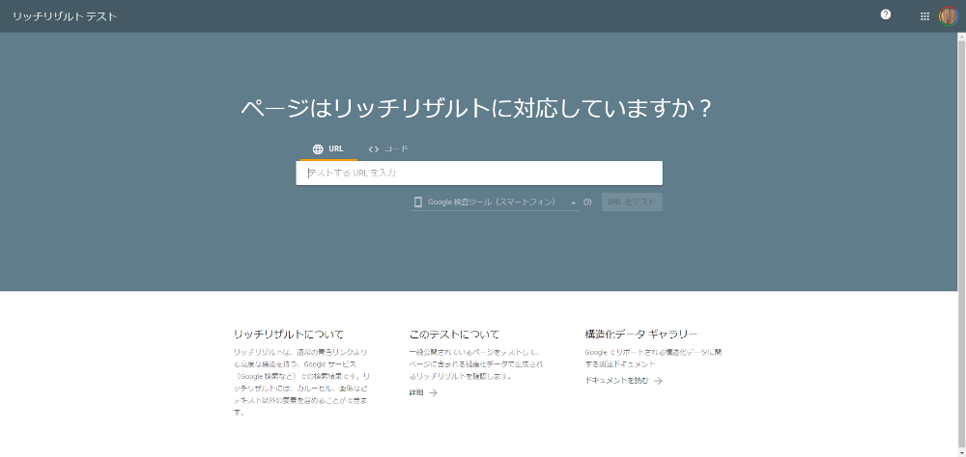Open the help icon in the header

click(886, 14)
